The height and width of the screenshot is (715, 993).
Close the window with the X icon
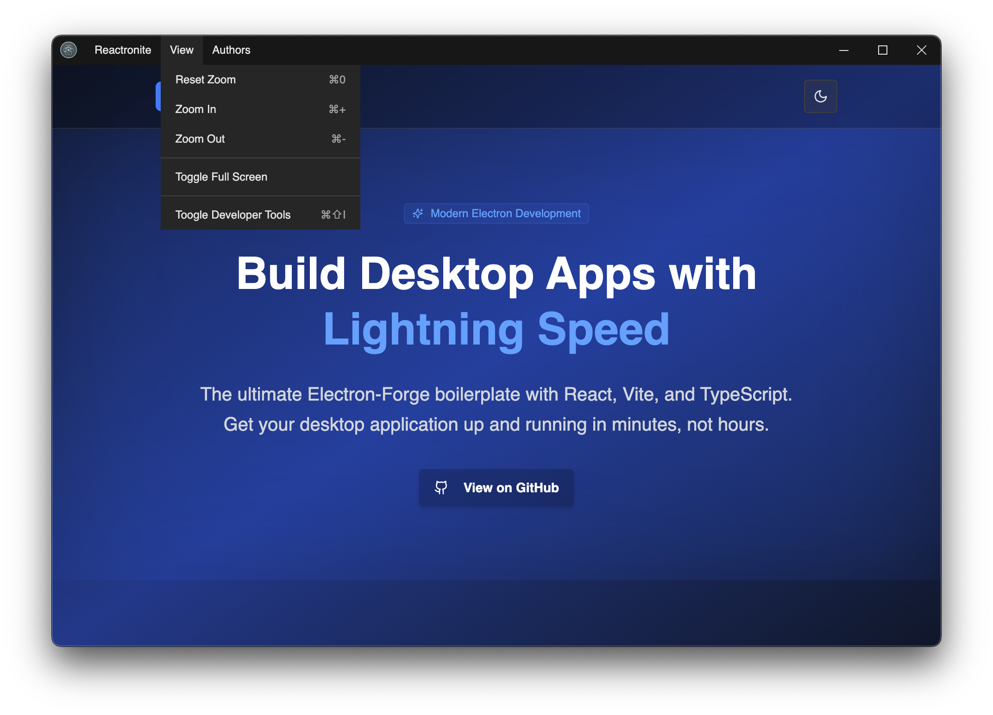pos(922,50)
